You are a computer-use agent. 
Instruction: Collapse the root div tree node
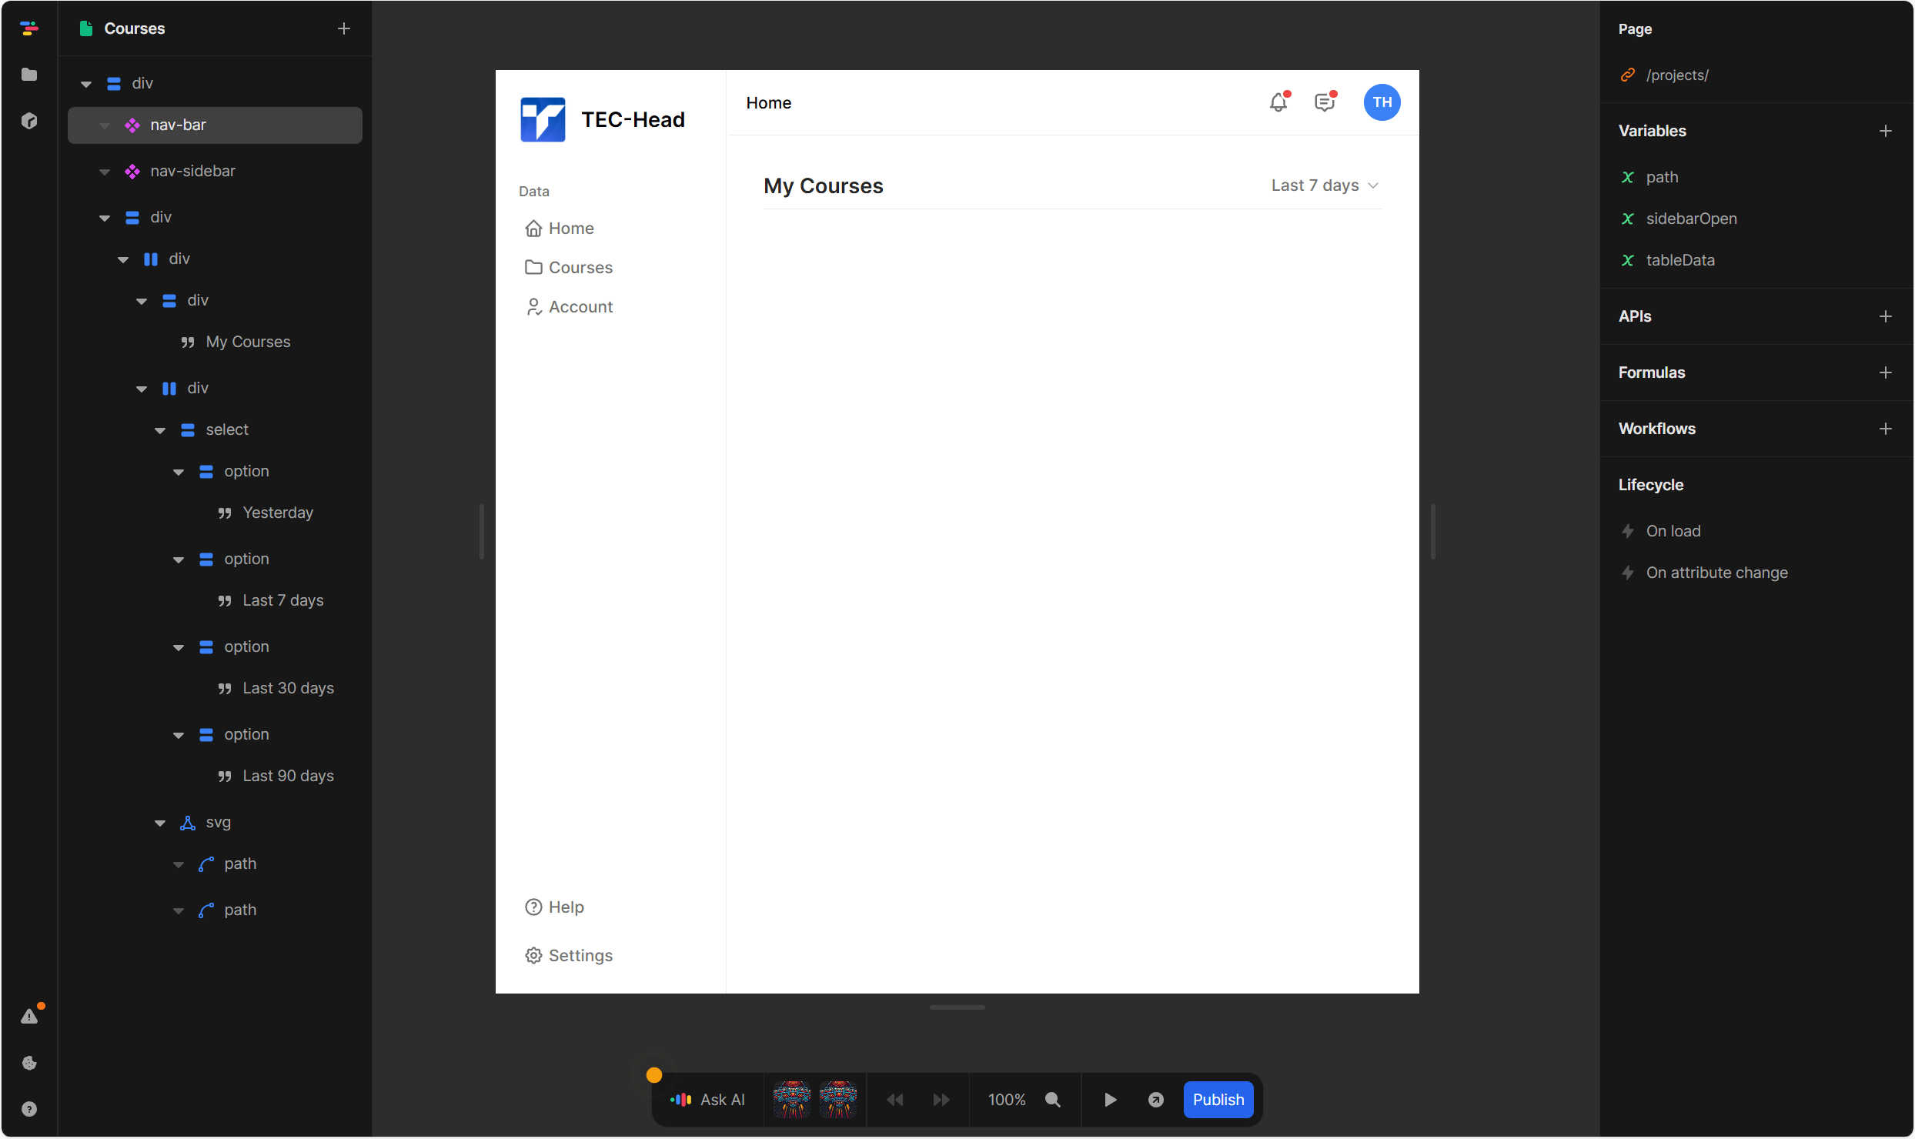pyautogui.click(x=86, y=84)
